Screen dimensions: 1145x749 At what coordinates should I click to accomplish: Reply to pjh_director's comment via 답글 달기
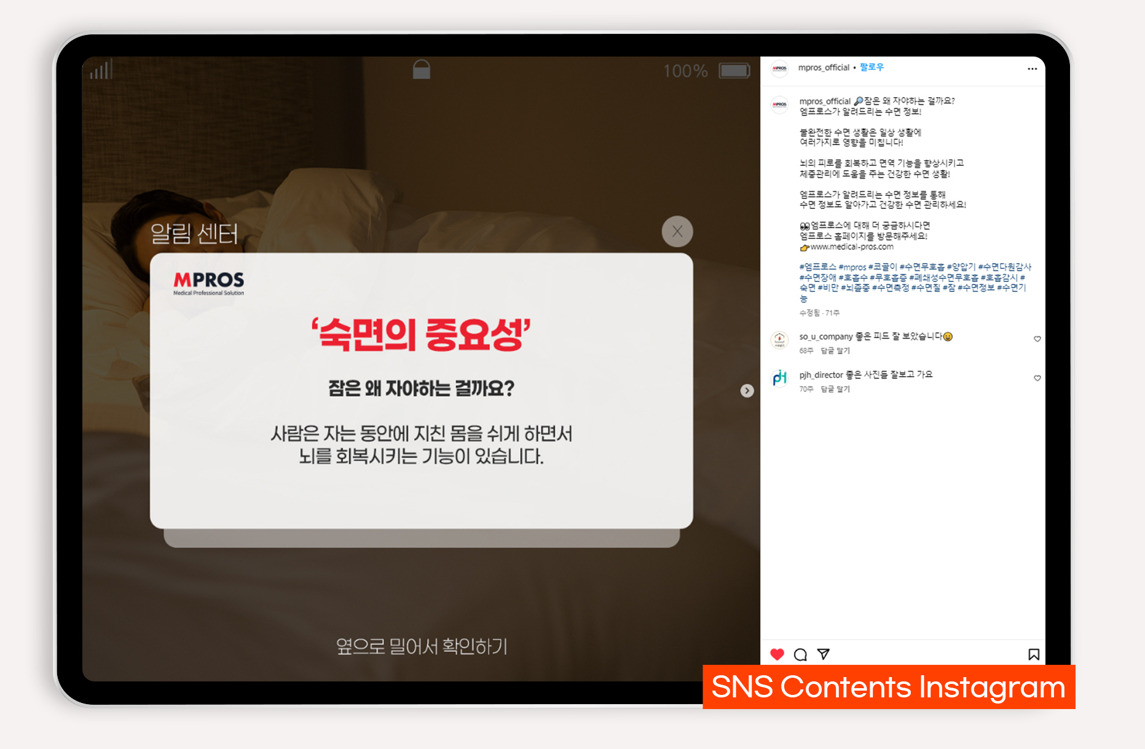click(x=835, y=389)
